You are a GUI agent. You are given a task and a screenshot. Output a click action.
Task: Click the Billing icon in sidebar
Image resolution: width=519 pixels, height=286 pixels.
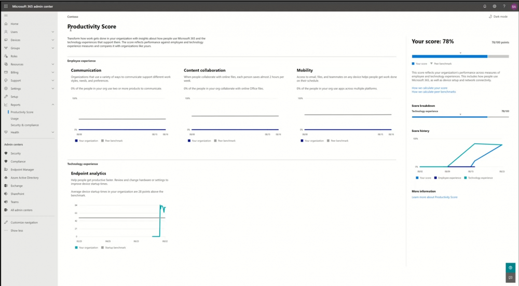point(6,72)
